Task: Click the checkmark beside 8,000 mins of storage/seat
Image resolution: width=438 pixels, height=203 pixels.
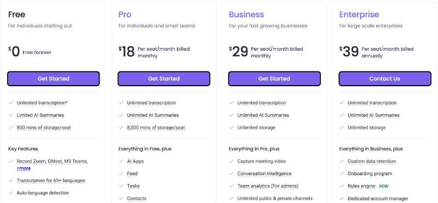Action: (121, 128)
